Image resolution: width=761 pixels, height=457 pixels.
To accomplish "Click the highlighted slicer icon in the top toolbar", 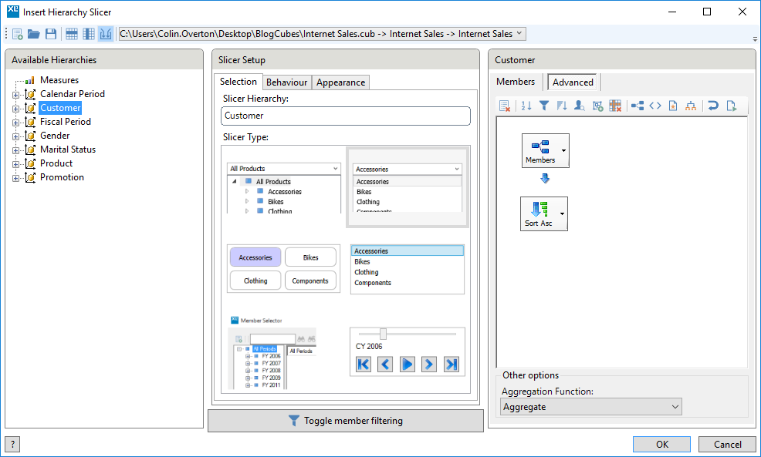I will click(105, 34).
